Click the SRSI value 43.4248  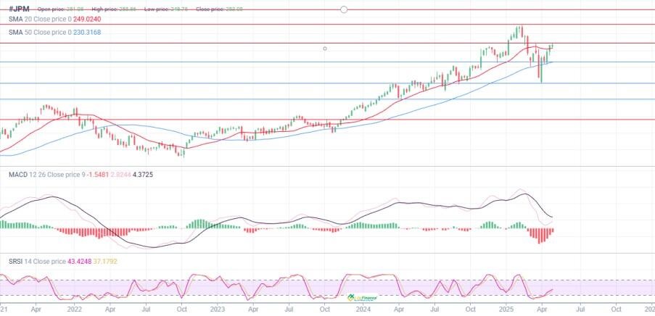(x=79, y=262)
